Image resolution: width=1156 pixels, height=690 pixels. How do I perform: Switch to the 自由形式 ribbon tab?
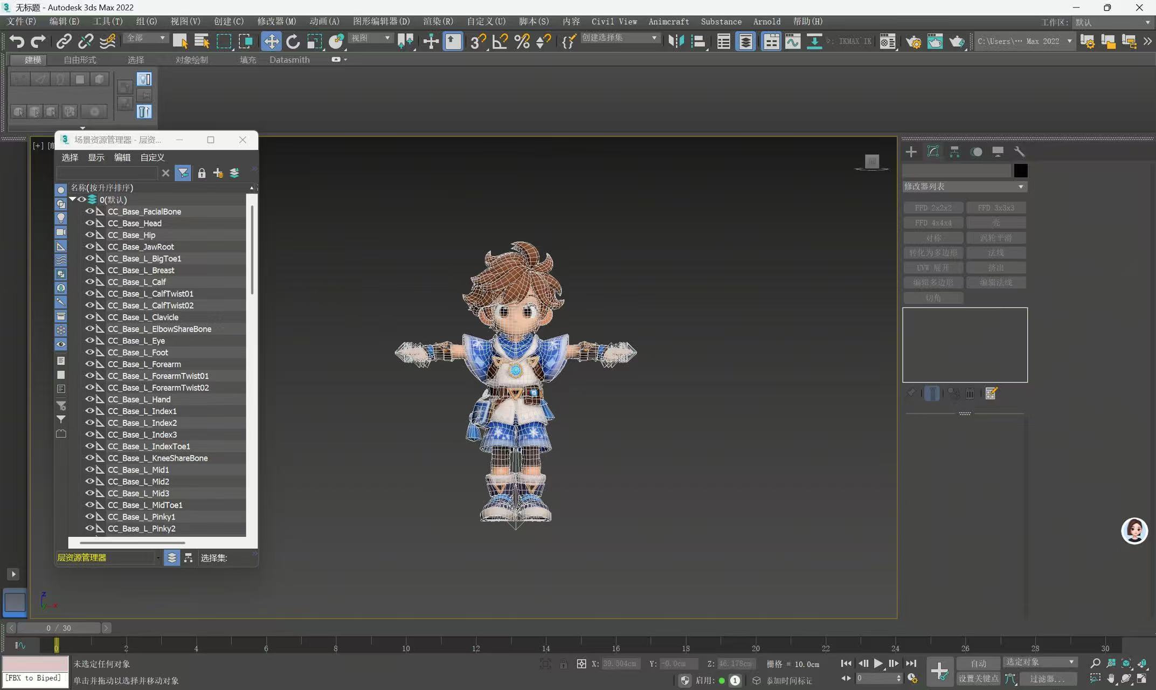80,60
